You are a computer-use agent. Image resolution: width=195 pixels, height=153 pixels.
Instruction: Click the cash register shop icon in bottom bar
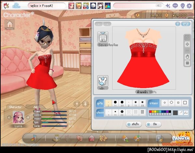pos(56,138)
